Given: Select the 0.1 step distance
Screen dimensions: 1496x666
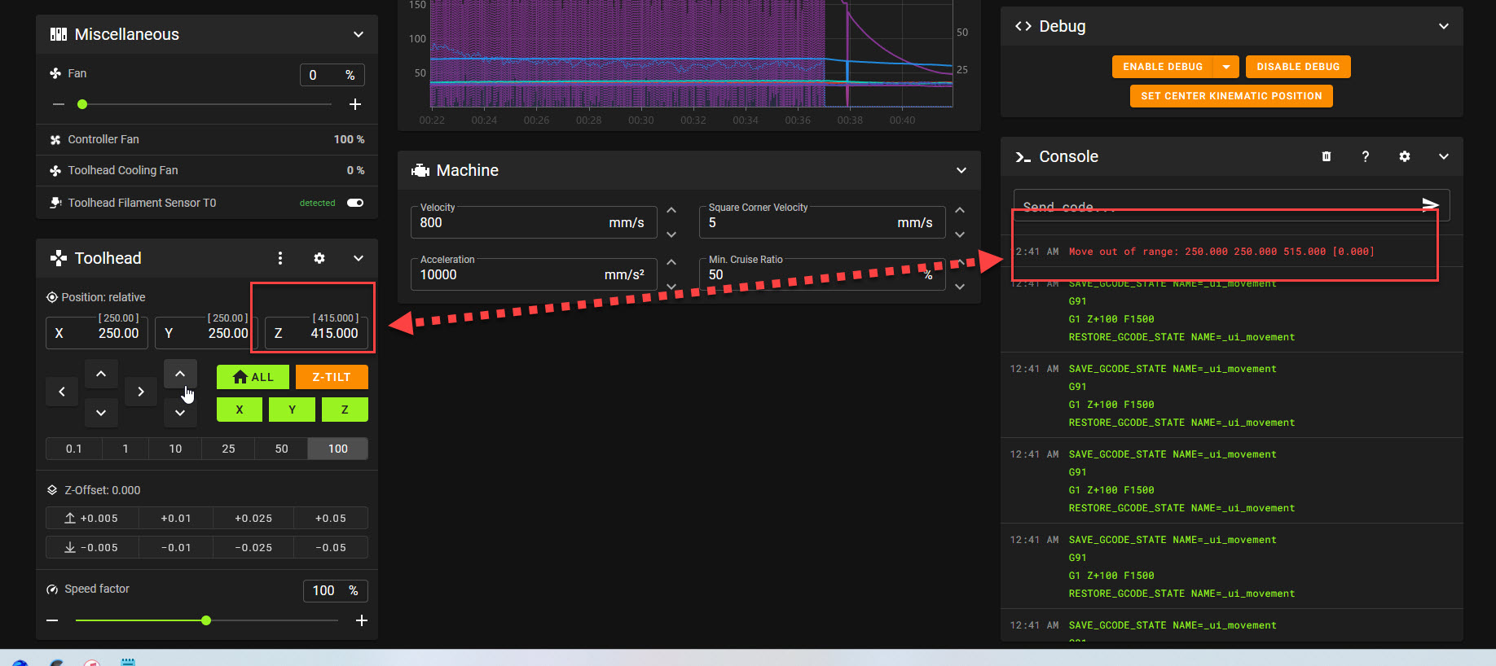Looking at the screenshot, I should [x=74, y=449].
